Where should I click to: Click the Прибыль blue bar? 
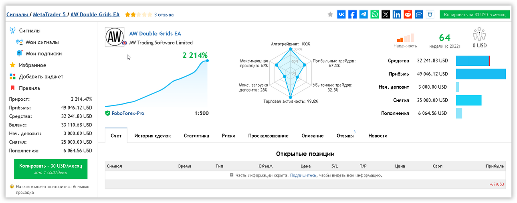[481, 74]
